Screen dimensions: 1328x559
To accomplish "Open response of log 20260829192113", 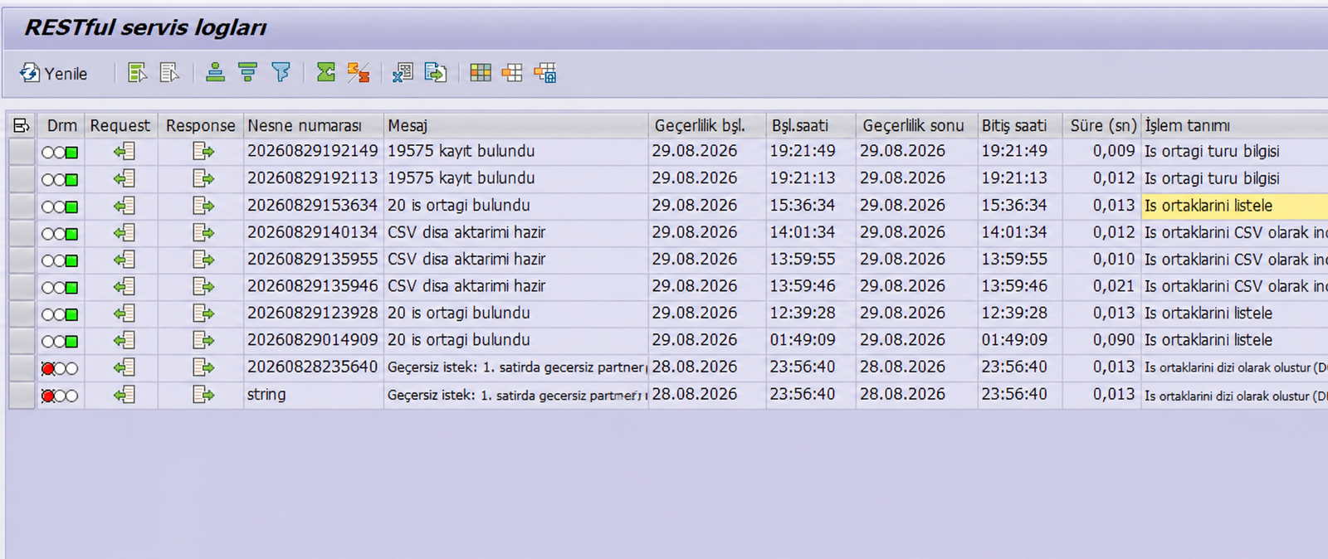I will click(203, 178).
